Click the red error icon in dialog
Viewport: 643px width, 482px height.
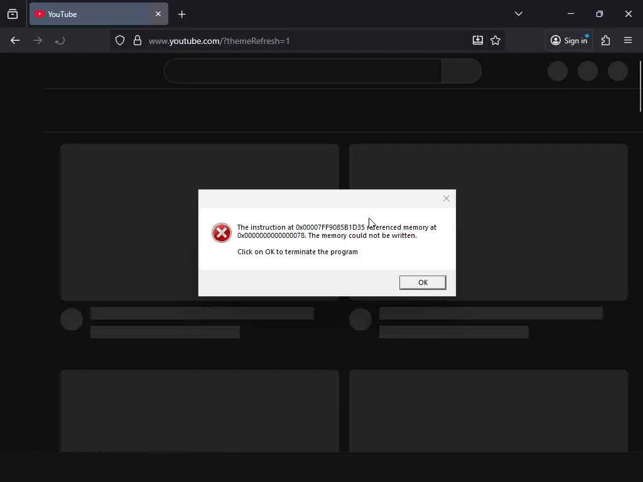pos(222,233)
